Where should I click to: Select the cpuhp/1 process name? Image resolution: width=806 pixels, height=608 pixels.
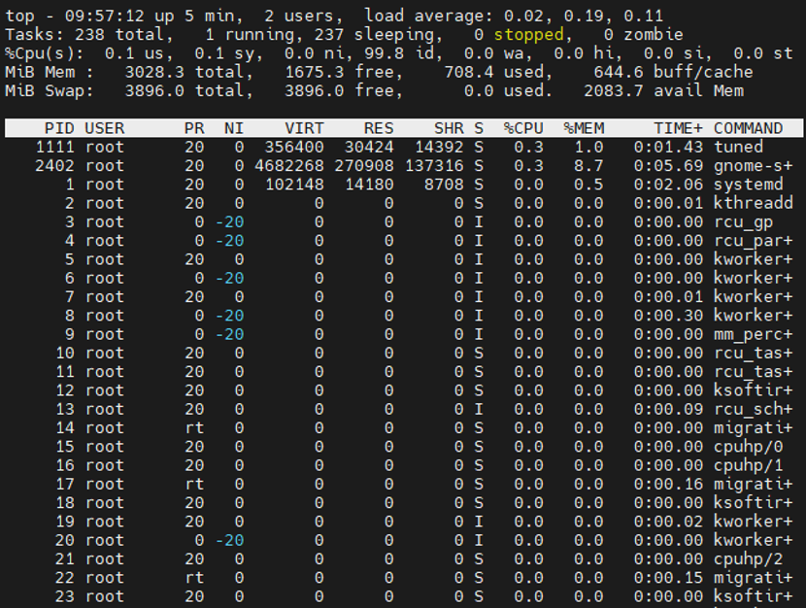point(748,465)
